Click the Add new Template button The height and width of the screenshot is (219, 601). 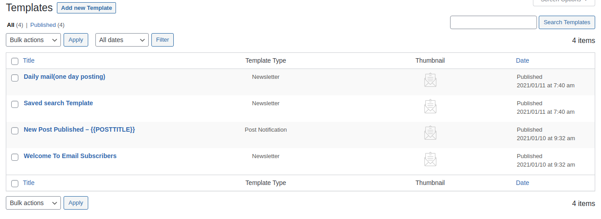[x=86, y=8]
